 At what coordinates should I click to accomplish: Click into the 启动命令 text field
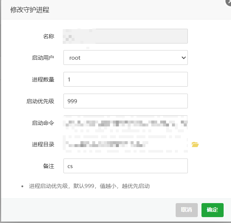pos(125,123)
